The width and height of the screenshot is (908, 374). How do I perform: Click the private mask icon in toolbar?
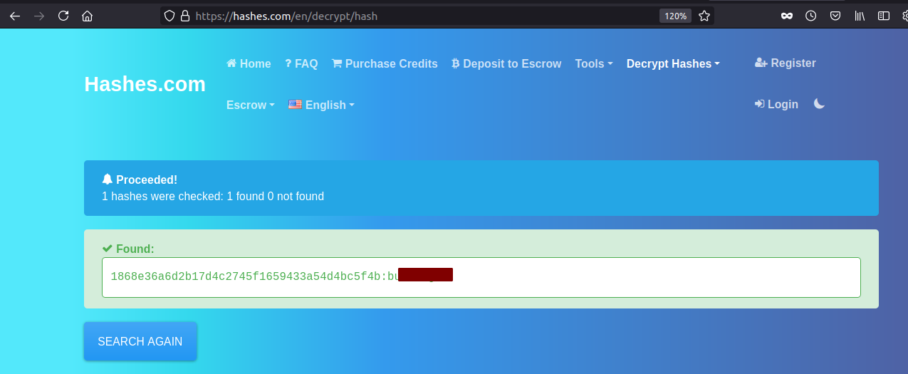(787, 16)
